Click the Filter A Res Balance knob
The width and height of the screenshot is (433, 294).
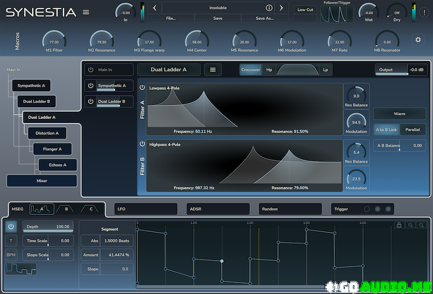pos(356,95)
